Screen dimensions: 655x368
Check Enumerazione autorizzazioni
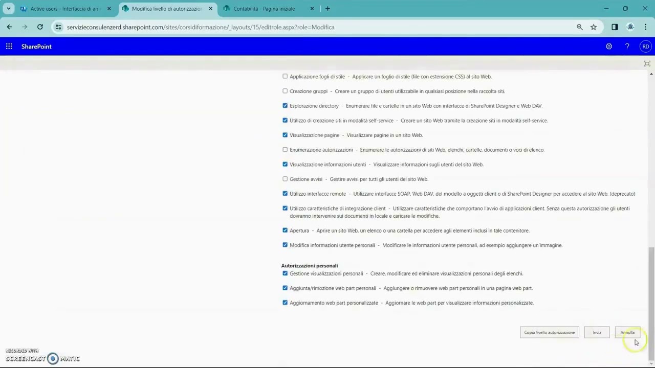(x=285, y=150)
